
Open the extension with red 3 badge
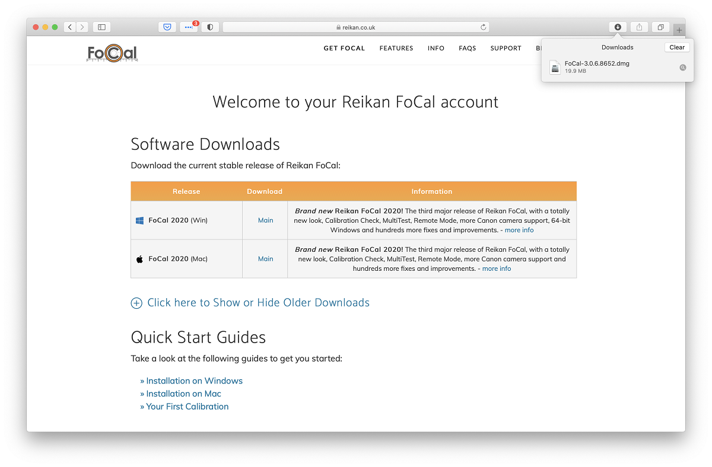pyautogui.click(x=189, y=27)
